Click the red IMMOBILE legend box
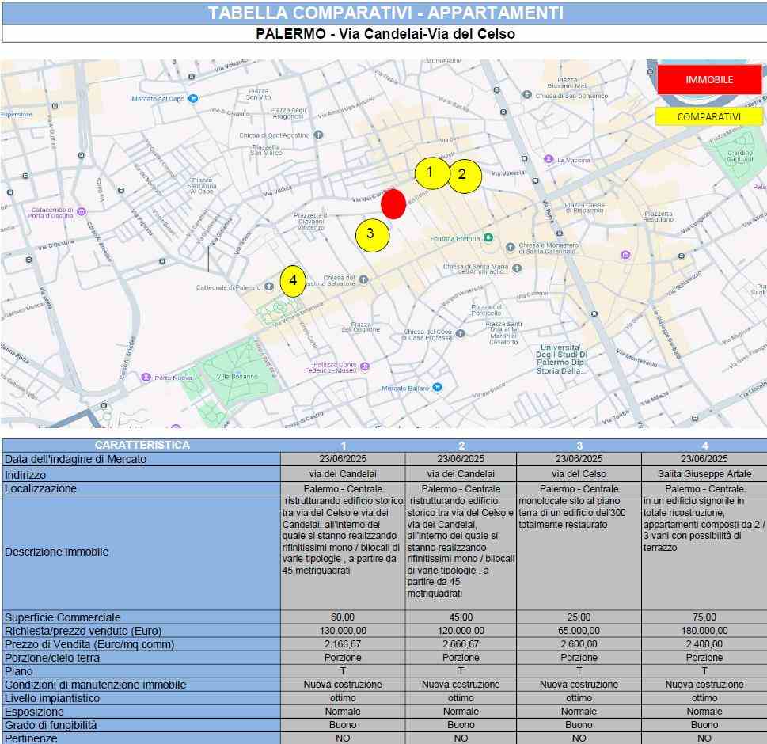 coord(708,80)
